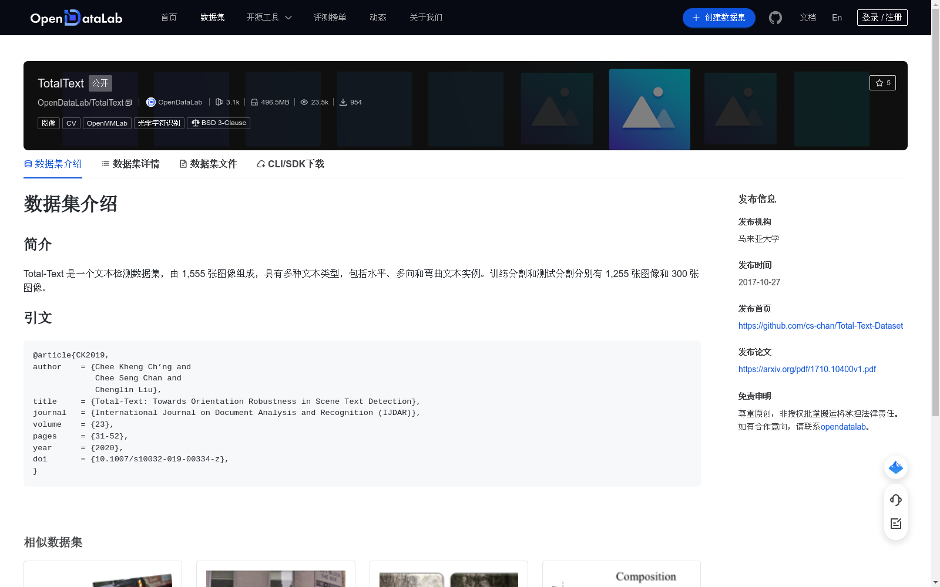Viewport: 940px width, 587px height.
Task: Go to 首页 in navigation
Action: click(x=169, y=18)
